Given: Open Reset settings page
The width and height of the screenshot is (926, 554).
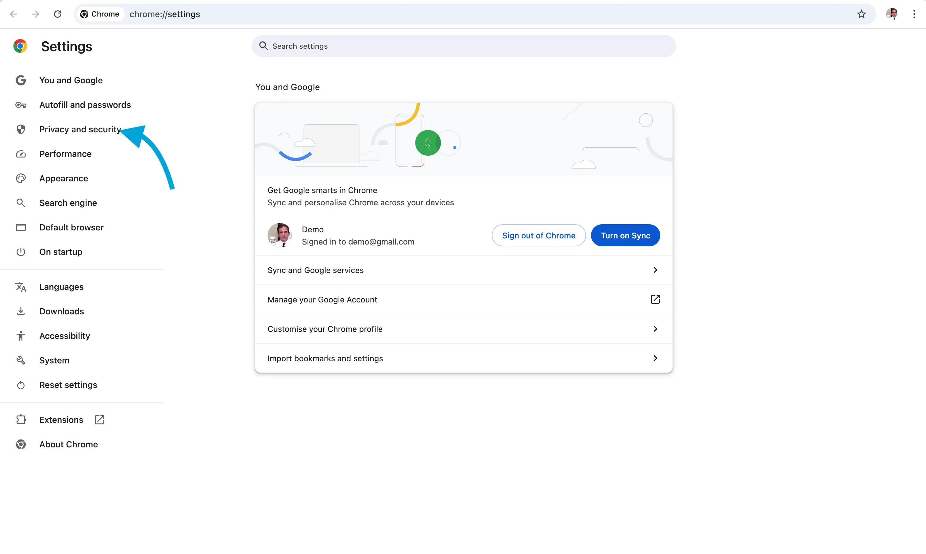Looking at the screenshot, I should tap(68, 385).
